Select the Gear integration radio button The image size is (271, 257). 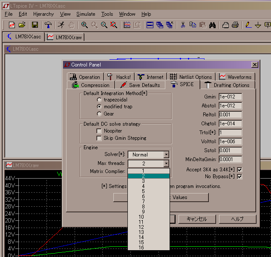[99, 114]
